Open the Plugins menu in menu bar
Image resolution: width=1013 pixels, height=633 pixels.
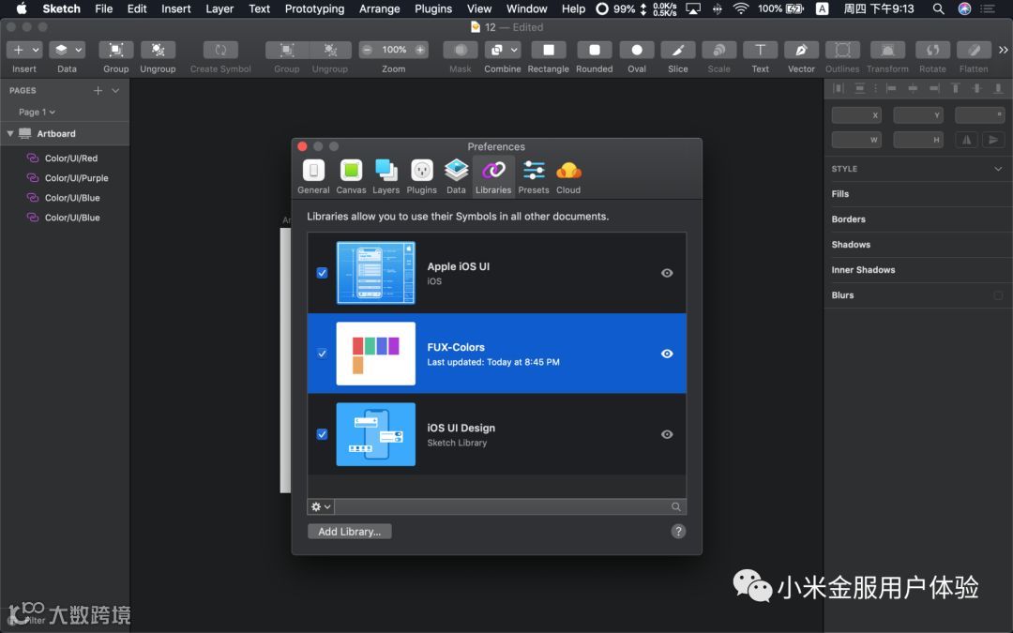(x=432, y=8)
